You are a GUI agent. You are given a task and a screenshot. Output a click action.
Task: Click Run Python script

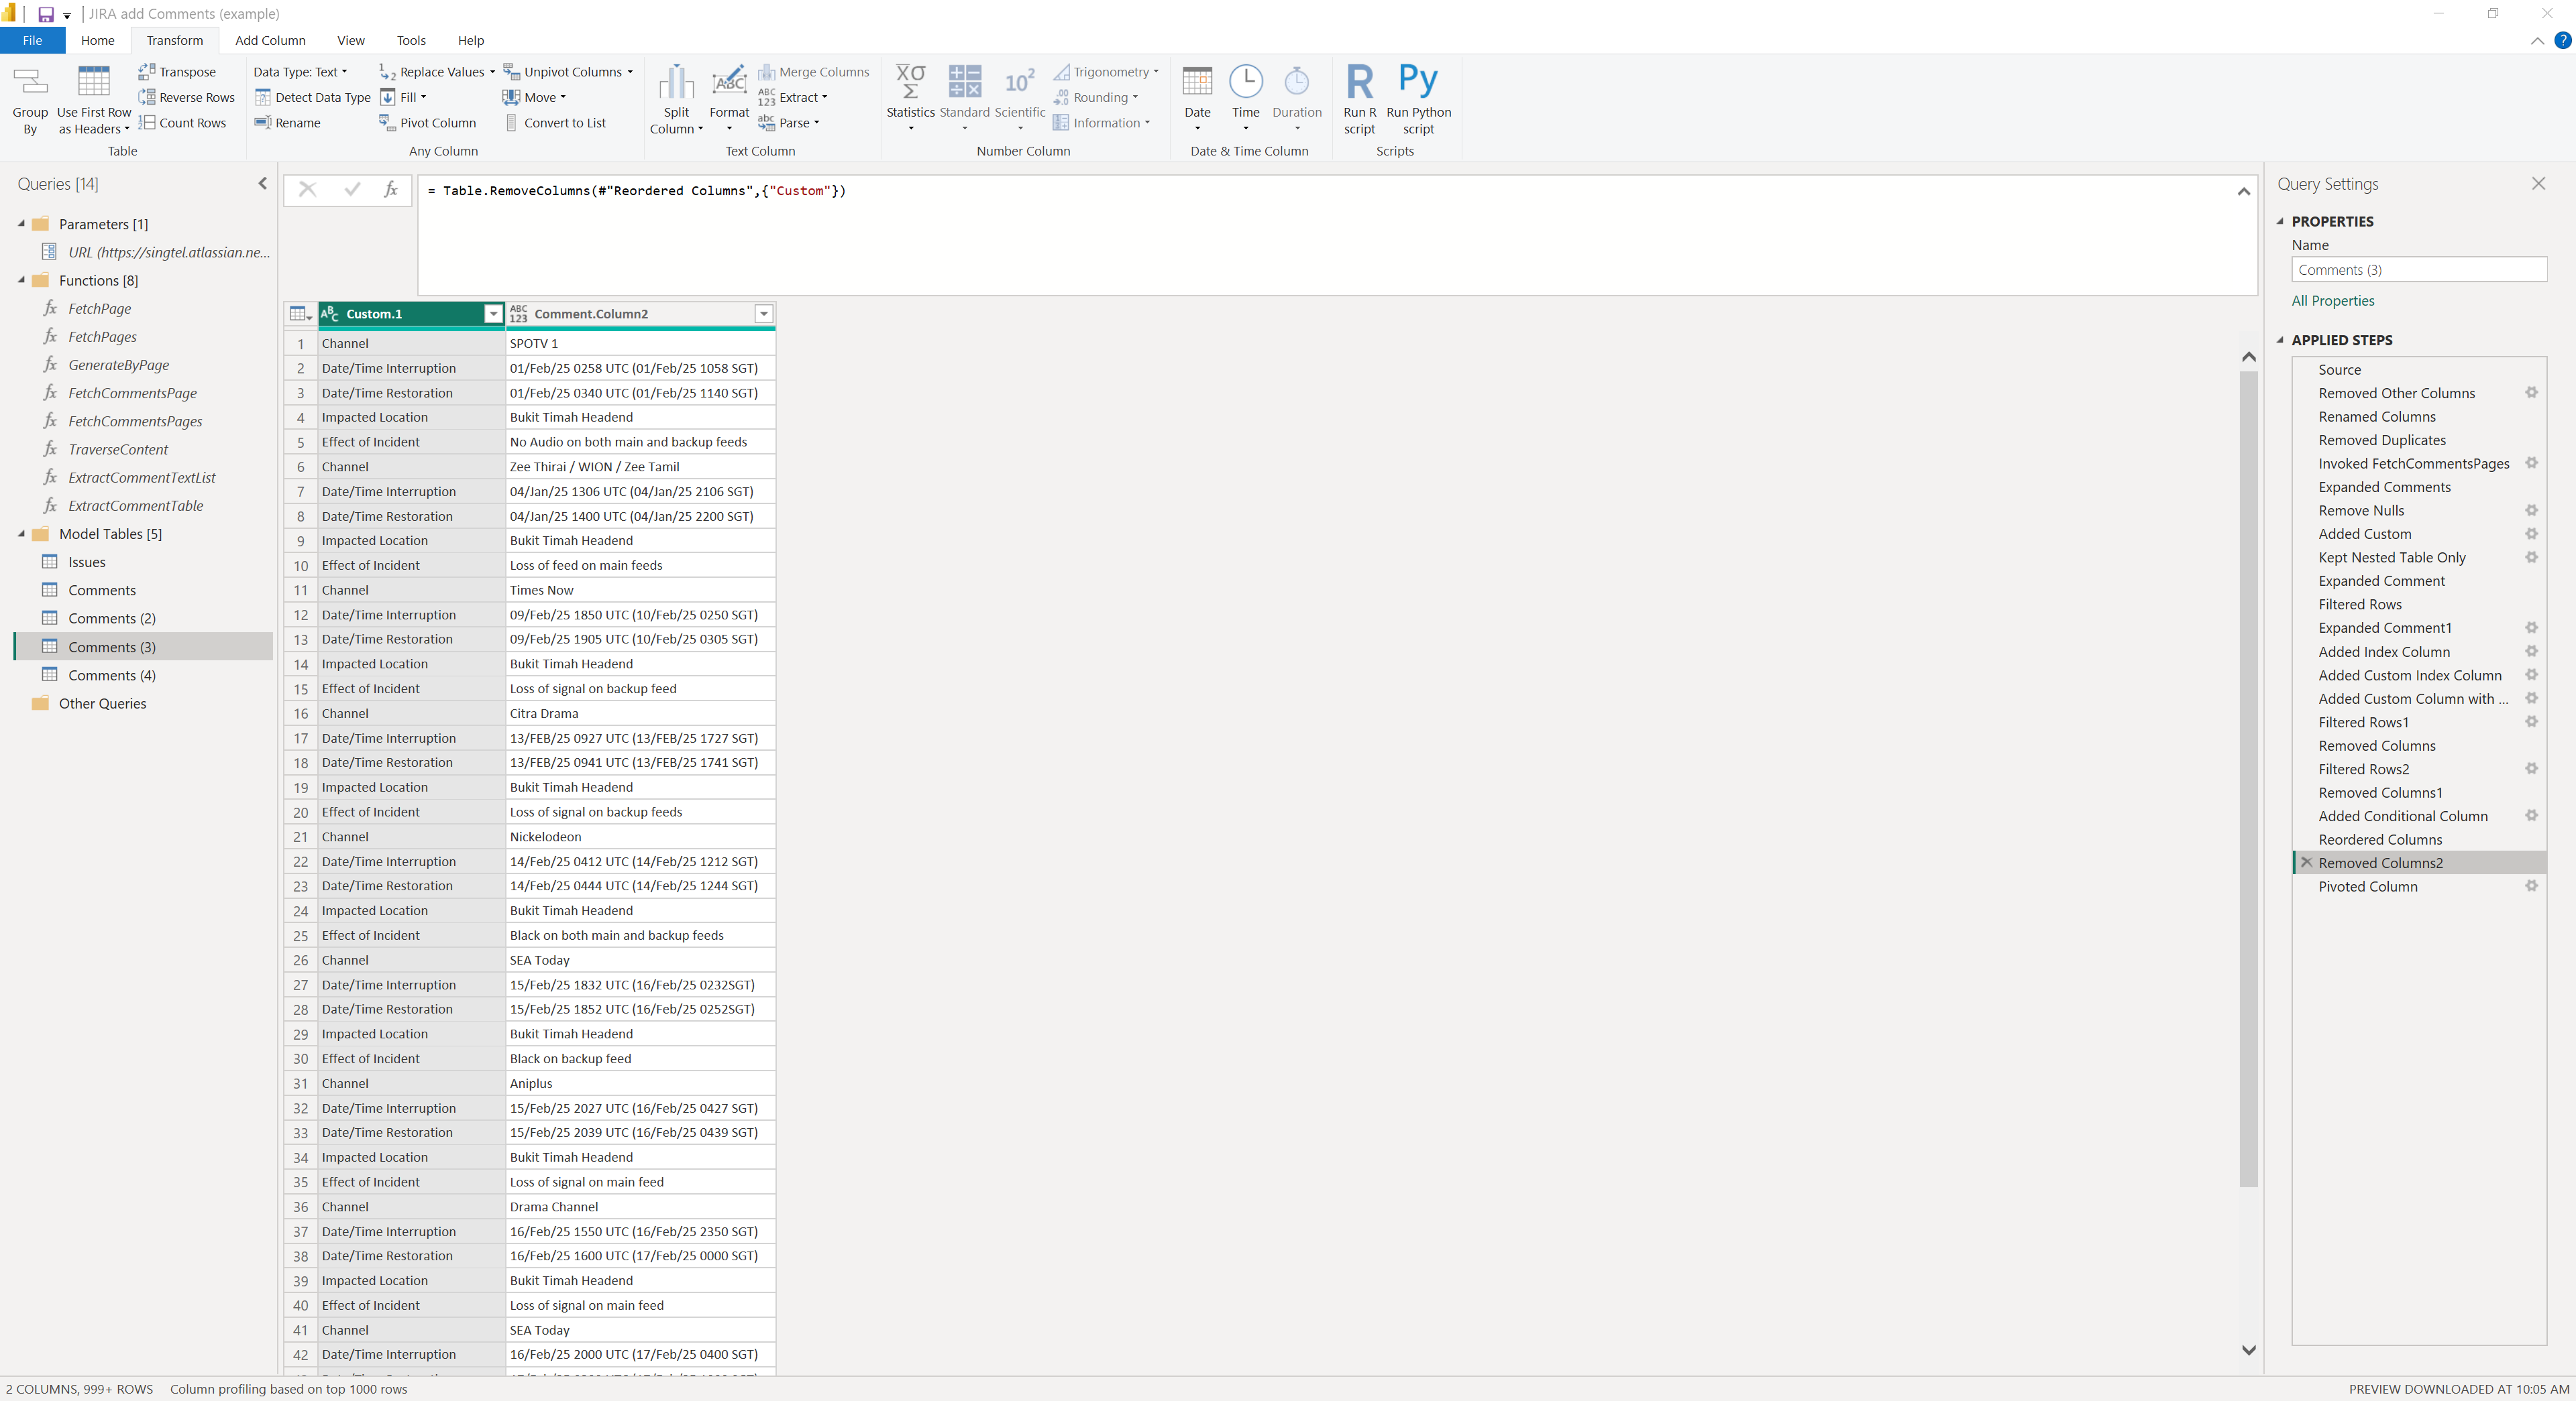tap(1418, 100)
